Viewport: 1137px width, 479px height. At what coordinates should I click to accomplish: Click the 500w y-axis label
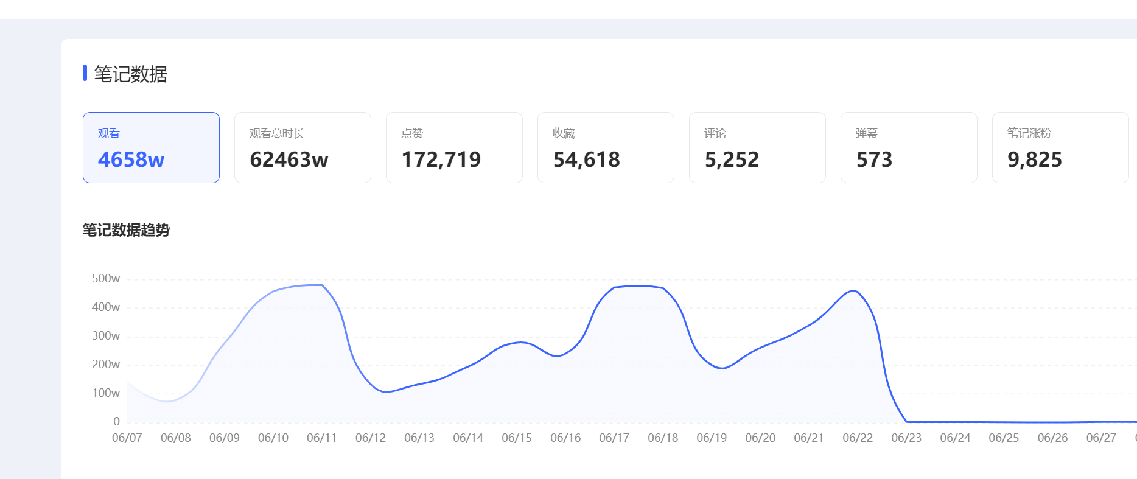tap(106, 279)
